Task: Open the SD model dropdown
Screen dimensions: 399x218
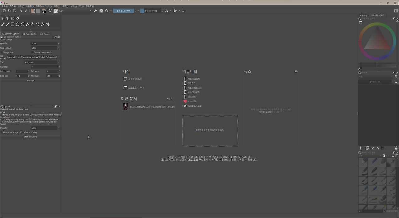Action: [x=33, y=57]
